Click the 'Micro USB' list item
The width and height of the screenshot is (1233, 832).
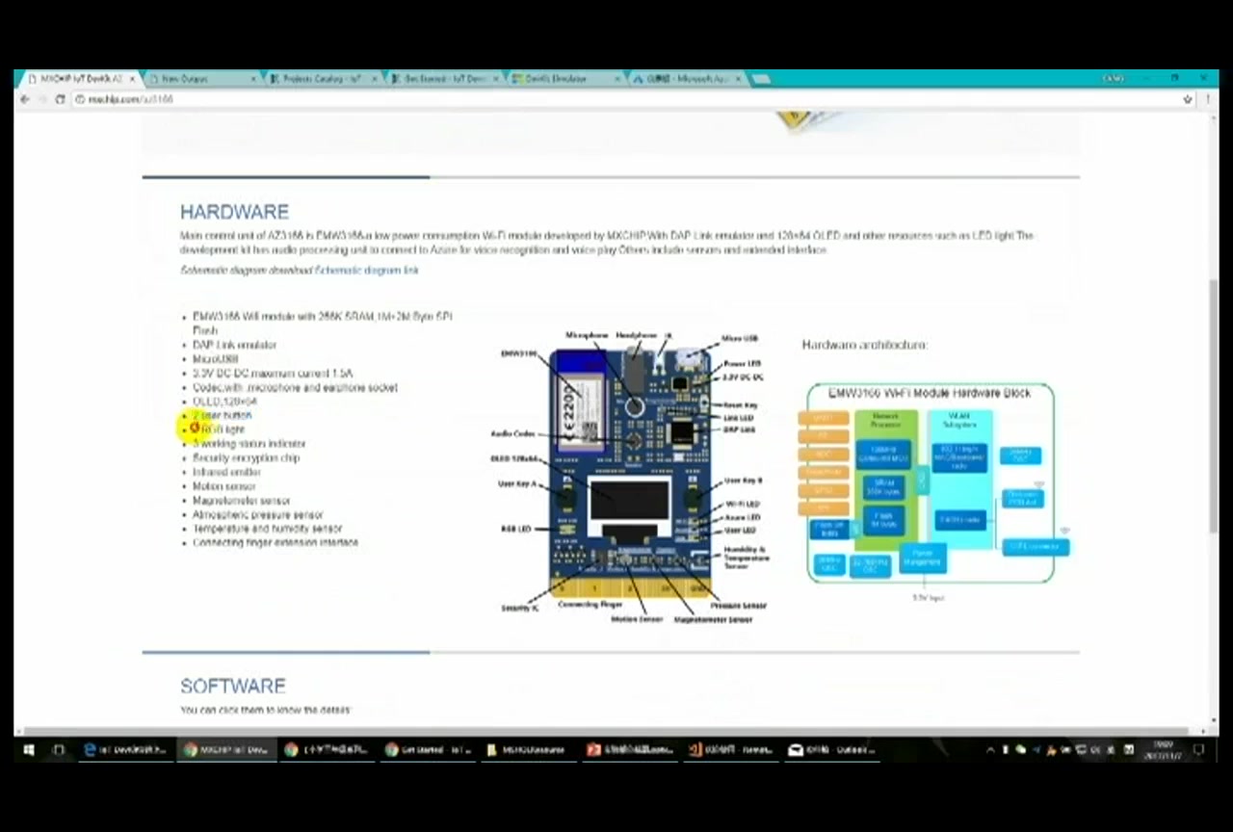click(215, 359)
